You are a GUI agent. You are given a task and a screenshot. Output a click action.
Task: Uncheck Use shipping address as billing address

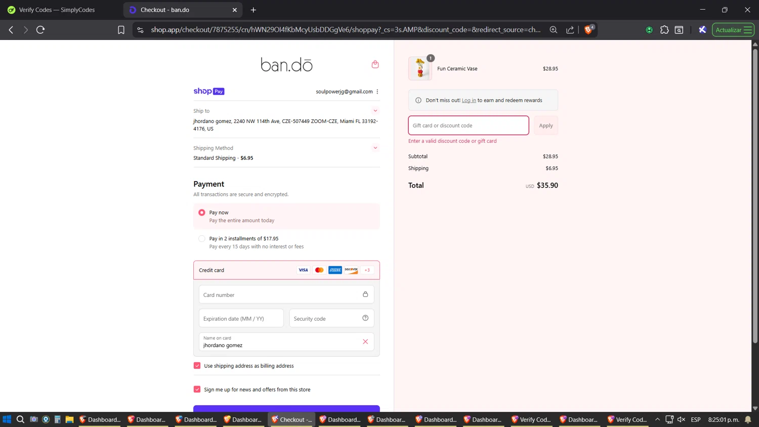(197, 365)
